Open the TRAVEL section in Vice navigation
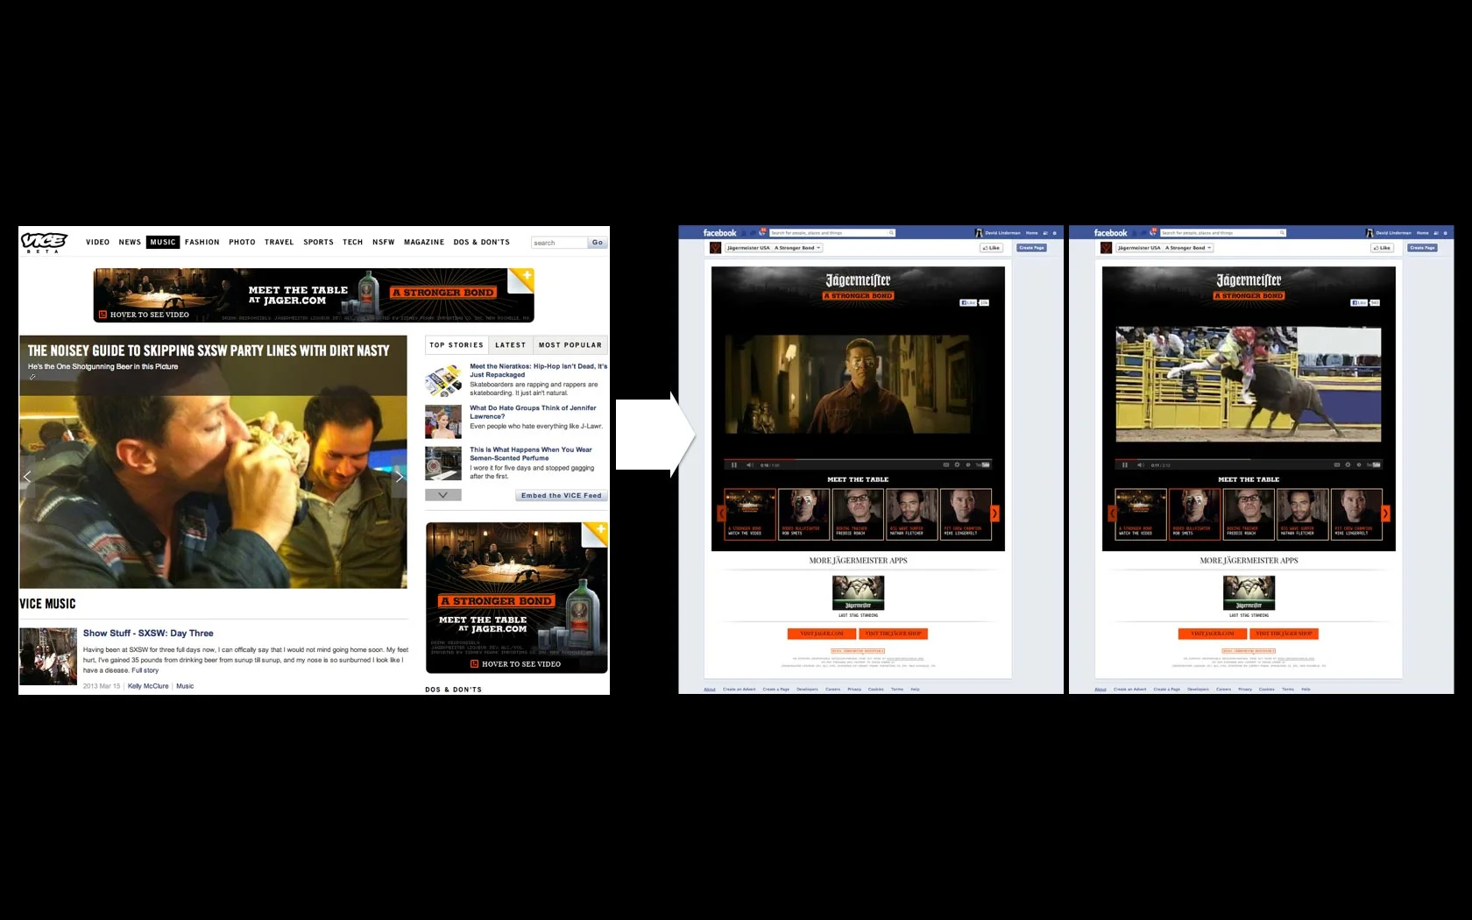This screenshot has height=920, width=1472. pos(280,242)
